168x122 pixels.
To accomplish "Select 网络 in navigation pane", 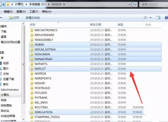I will 4,100.
